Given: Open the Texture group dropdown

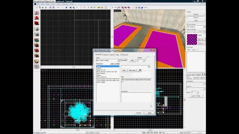Looking at the screenshot, I should tap(204, 27).
